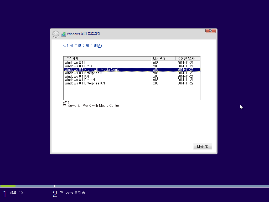Select the Windows 8.1 Enterprise K row
269x202 pixels.
click(132, 73)
